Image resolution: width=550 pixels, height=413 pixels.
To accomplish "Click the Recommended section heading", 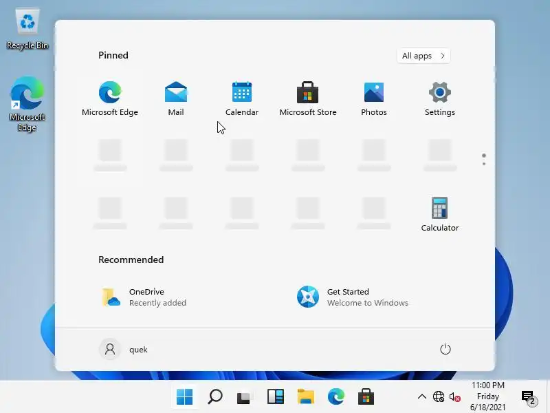I will click(x=131, y=260).
